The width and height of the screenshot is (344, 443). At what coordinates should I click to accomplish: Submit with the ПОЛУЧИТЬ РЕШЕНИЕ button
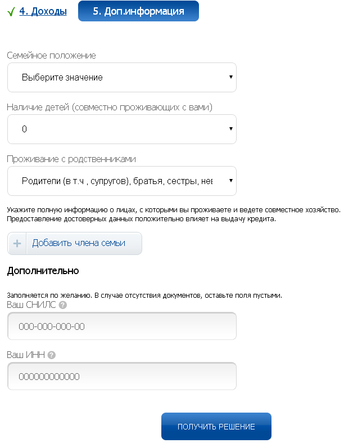tap(216, 427)
